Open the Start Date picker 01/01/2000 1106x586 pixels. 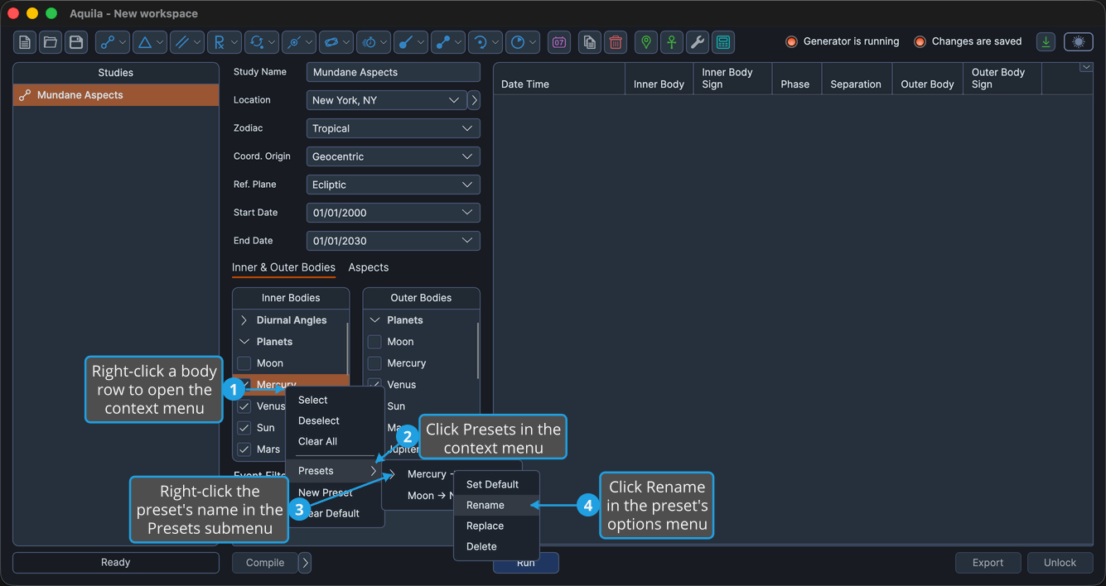coord(393,213)
